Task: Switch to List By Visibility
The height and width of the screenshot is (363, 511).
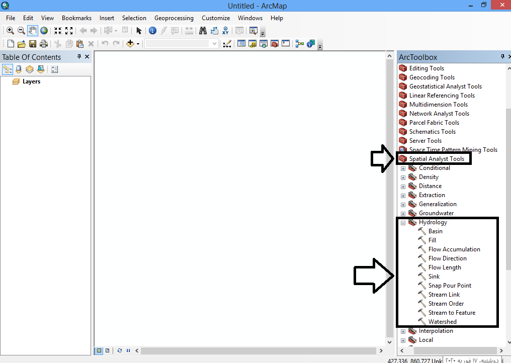Action: point(30,69)
